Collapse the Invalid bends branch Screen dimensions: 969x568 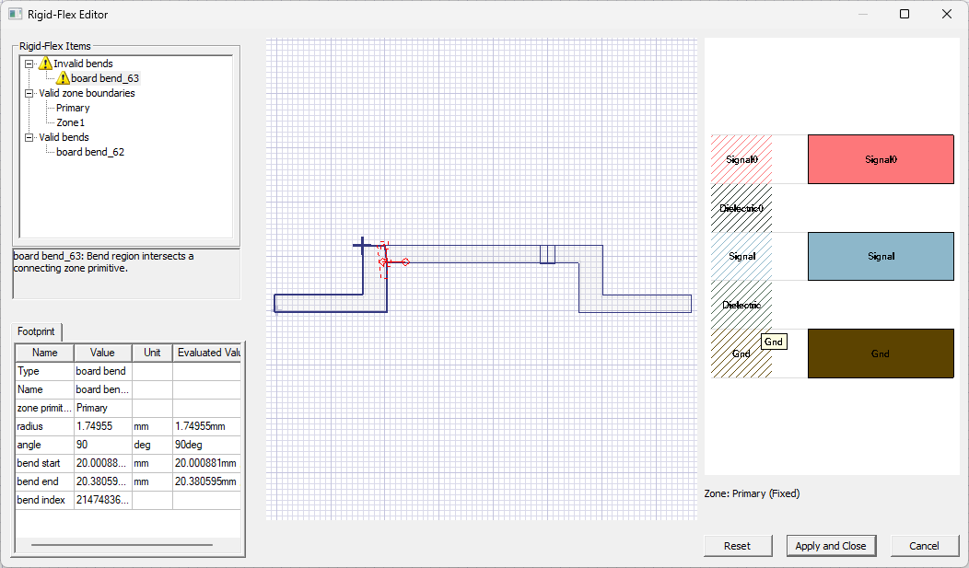[x=29, y=64]
